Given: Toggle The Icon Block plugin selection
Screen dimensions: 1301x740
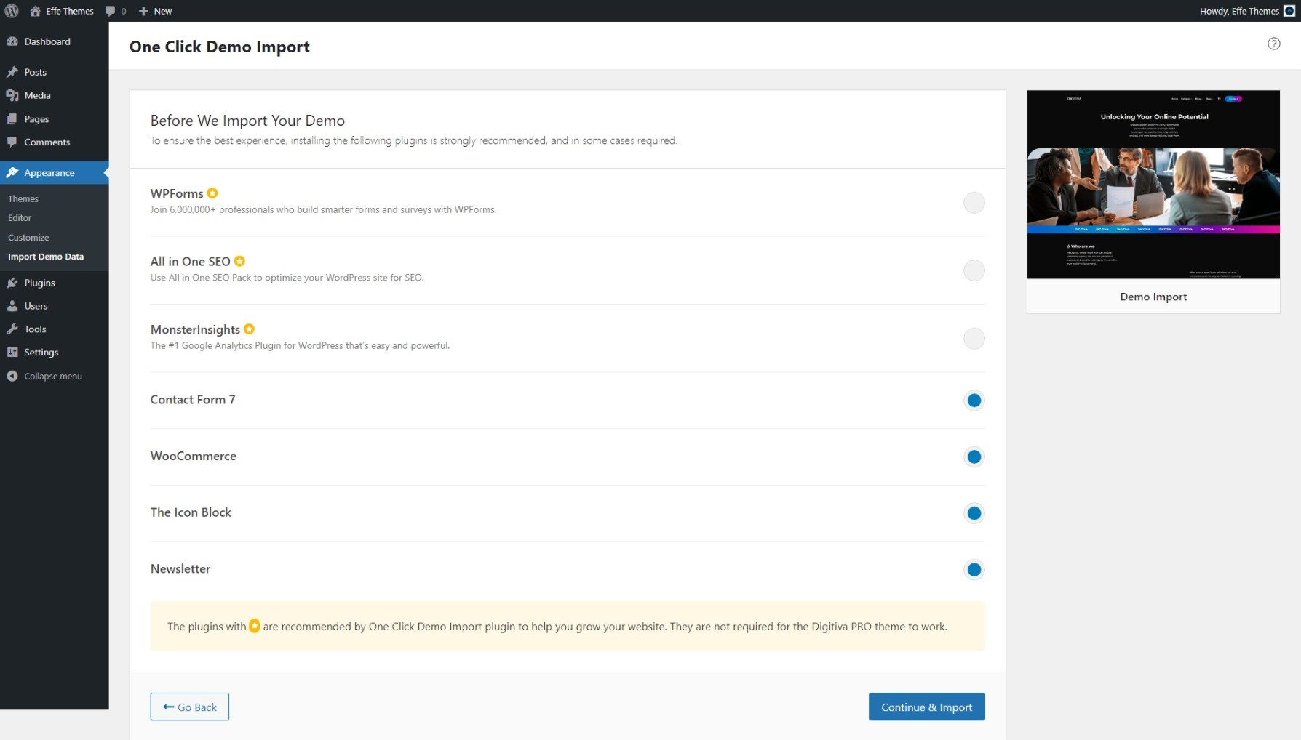Looking at the screenshot, I should pyautogui.click(x=974, y=513).
